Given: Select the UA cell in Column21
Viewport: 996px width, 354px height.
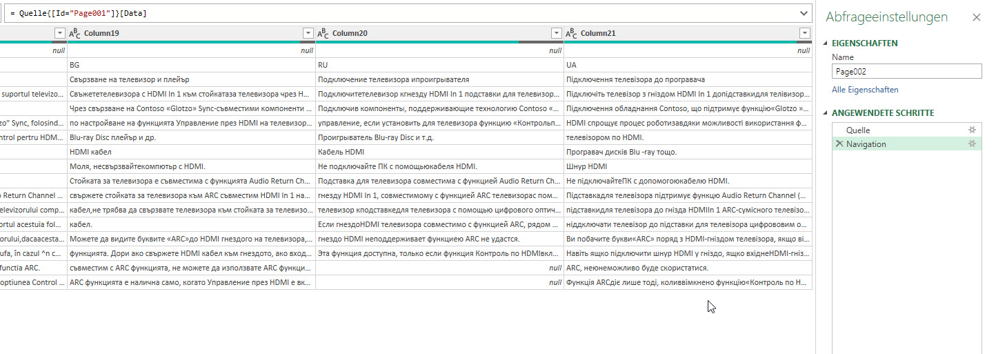Looking at the screenshot, I should click(x=688, y=65).
